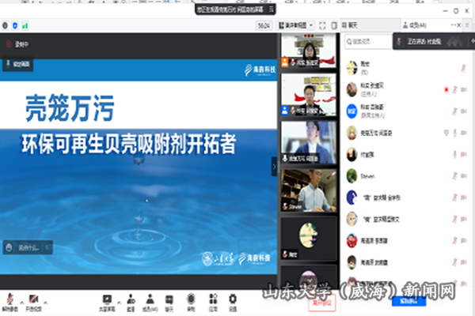475x316 pixels.
Task: Toggle the microphone mute button in bottom toolbar
Action: click(10, 302)
